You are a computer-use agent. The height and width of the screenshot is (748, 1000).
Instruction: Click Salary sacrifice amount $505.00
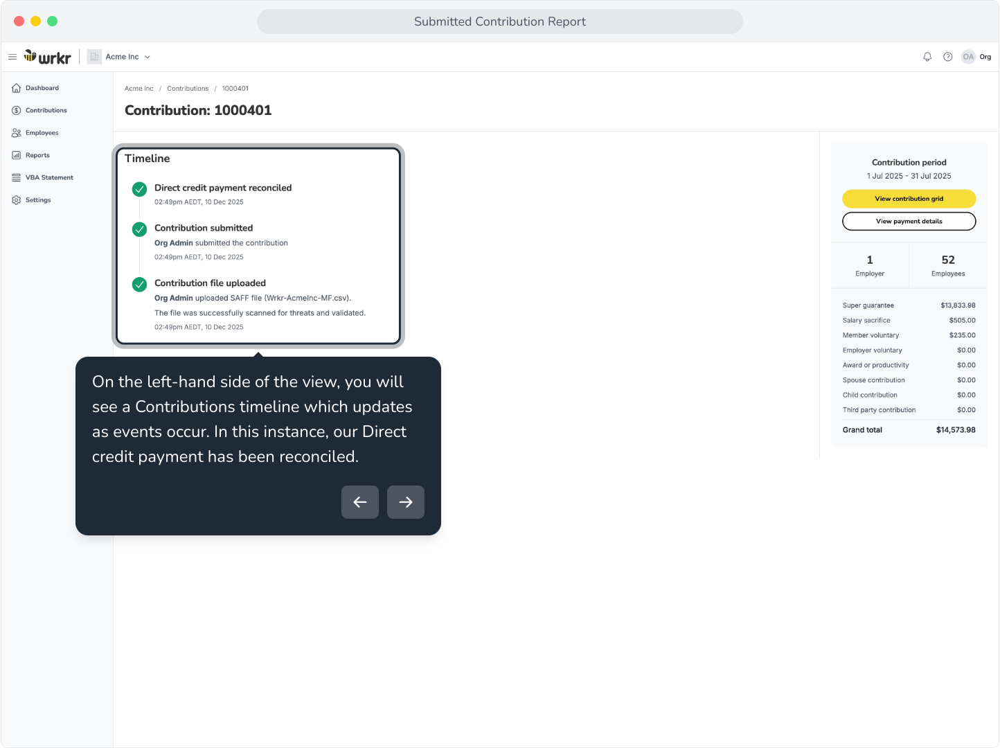tap(962, 321)
